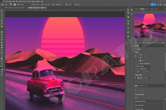Image resolution: width=166 pixels, height=110 pixels.
Task: Toggle the guides button under Rulers & Grids
Action: [141, 78]
